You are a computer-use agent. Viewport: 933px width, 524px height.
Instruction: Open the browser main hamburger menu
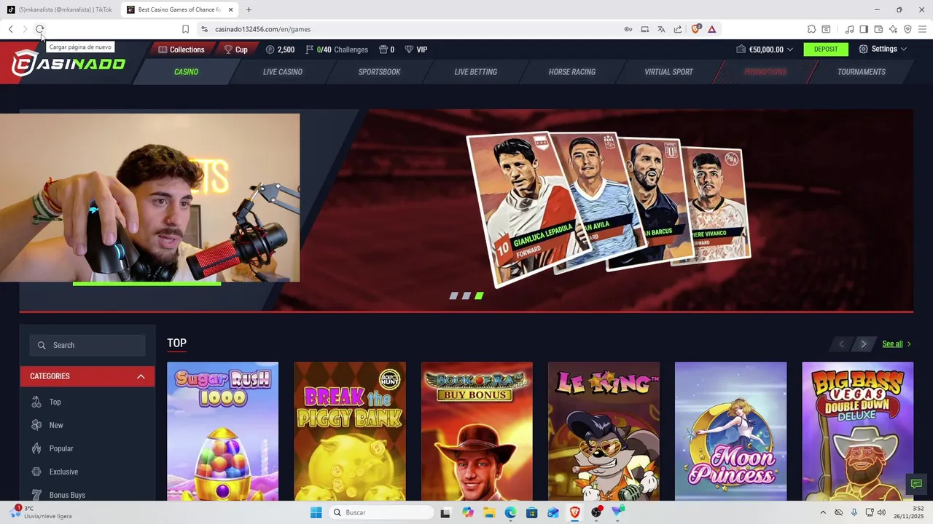click(x=922, y=29)
